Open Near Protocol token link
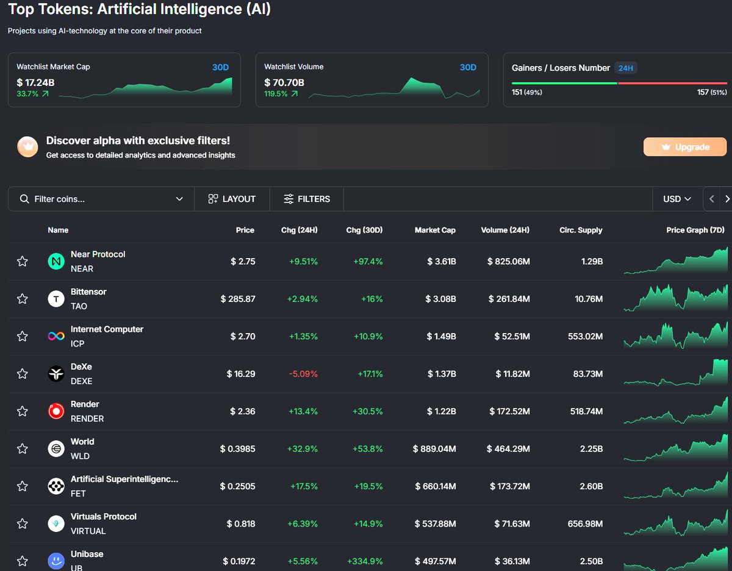Viewport: 732px width, 571px height. pos(98,254)
